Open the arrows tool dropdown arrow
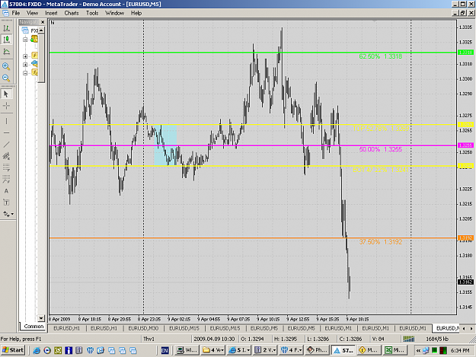Image resolution: width=476 pixels, height=357 pixels. (12, 214)
